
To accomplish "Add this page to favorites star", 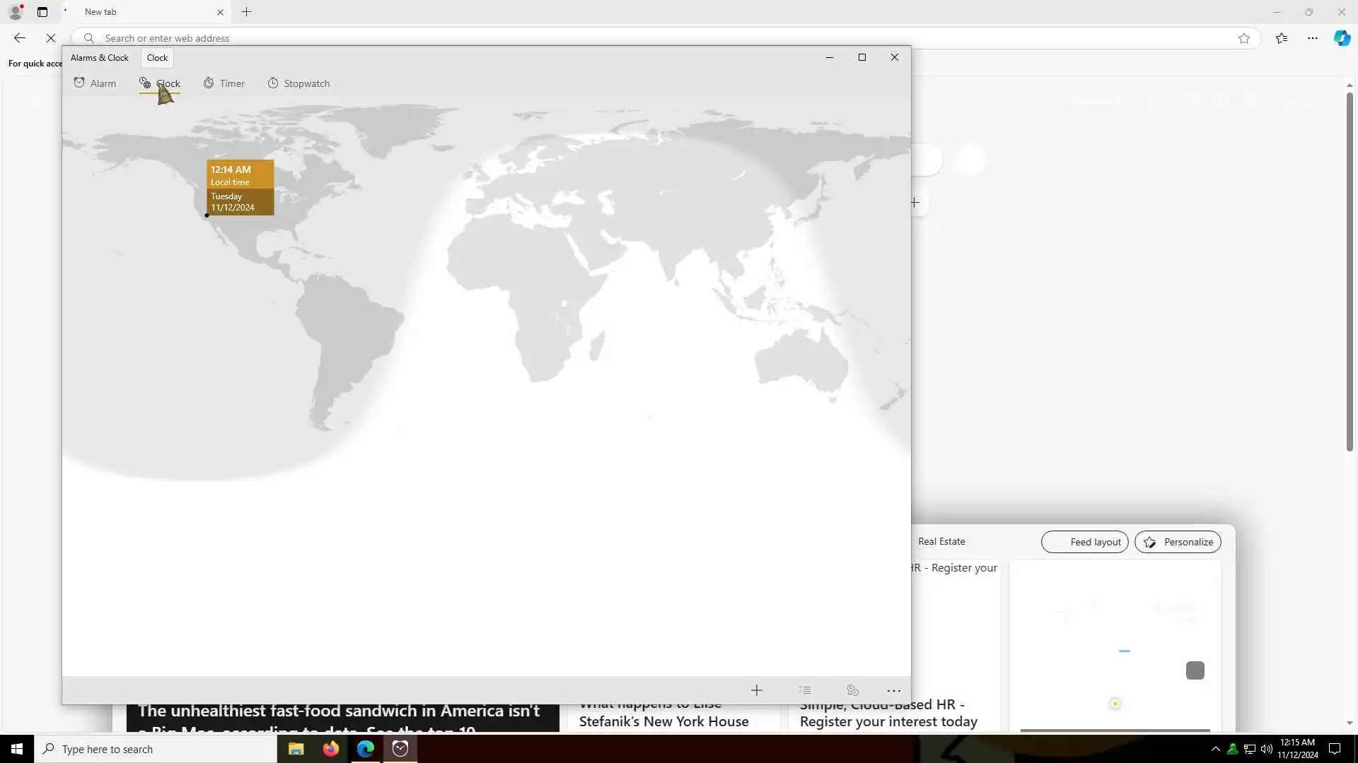I will click(1244, 38).
